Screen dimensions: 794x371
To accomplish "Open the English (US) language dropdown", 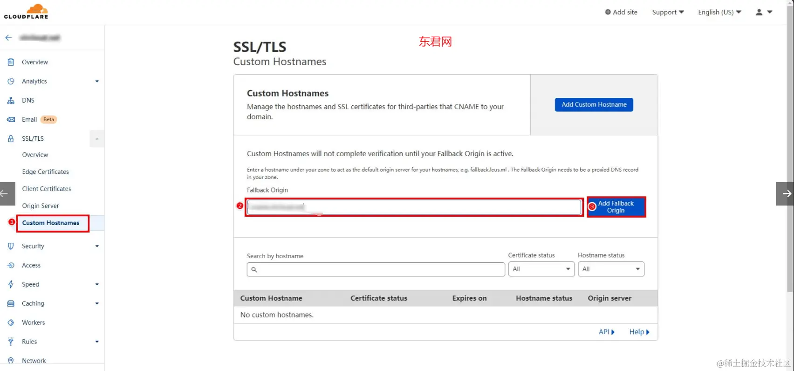I will [x=719, y=12].
